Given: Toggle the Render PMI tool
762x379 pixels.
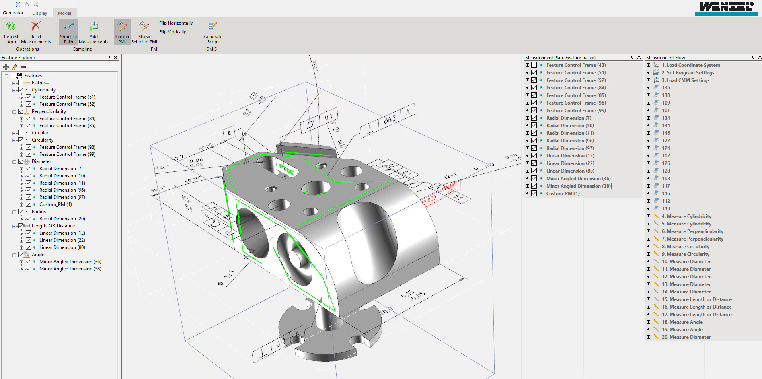Looking at the screenshot, I should tap(122, 27).
